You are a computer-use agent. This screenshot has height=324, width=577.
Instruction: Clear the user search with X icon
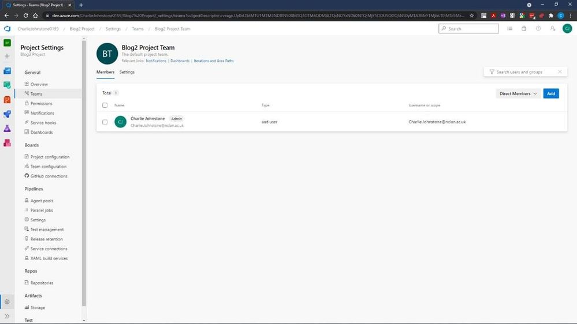click(x=560, y=72)
